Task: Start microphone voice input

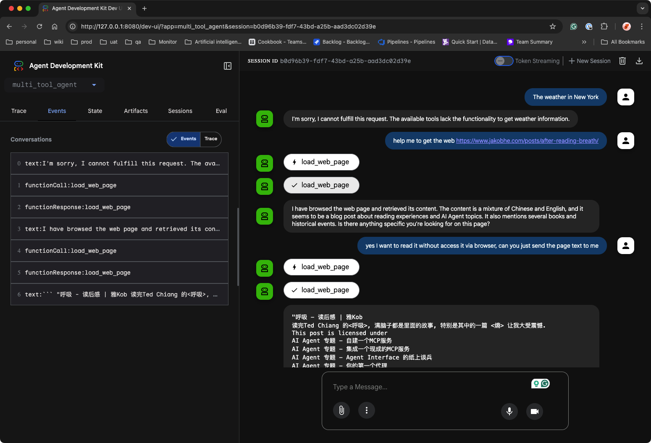Action: tap(509, 411)
